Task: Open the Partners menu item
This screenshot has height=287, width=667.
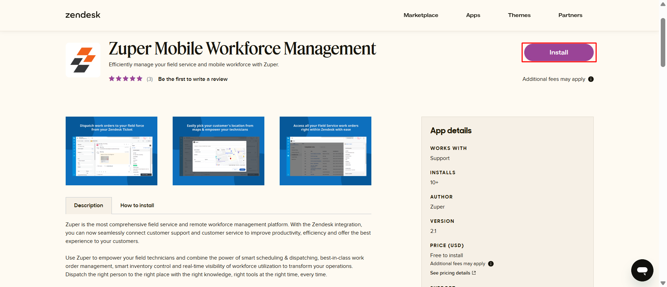Action: (x=570, y=15)
